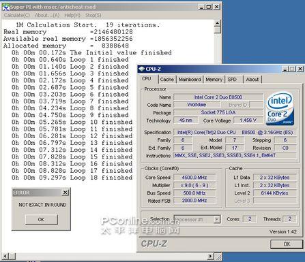This screenshot has width=305, height=262.
Task: Open the About...(A) menu in Super PI
Action: point(47,15)
